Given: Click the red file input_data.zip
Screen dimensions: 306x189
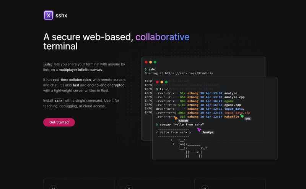Looking at the screenshot, I should pyautogui.click(x=237, y=113).
